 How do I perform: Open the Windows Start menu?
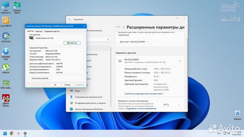click(5, 133)
